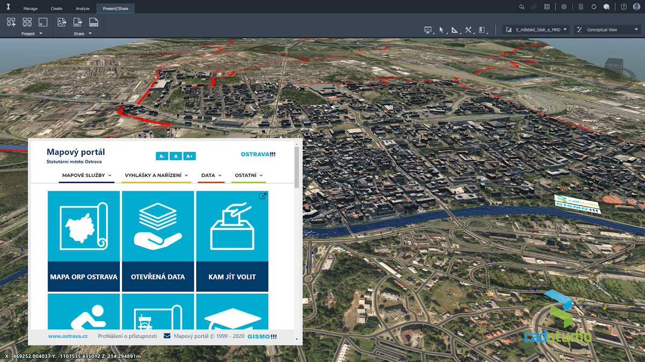
Task: Click the BIM 360 'B' icon
Action: 581,6
